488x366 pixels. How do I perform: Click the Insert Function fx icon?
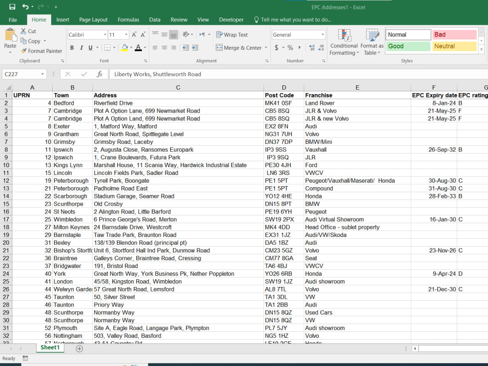click(x=100, y=74)
